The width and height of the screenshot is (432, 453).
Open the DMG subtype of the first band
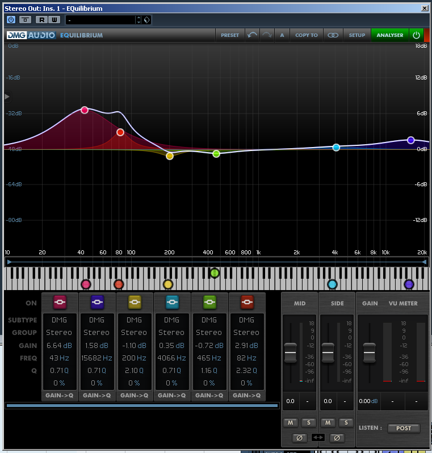tap(59, 320)
